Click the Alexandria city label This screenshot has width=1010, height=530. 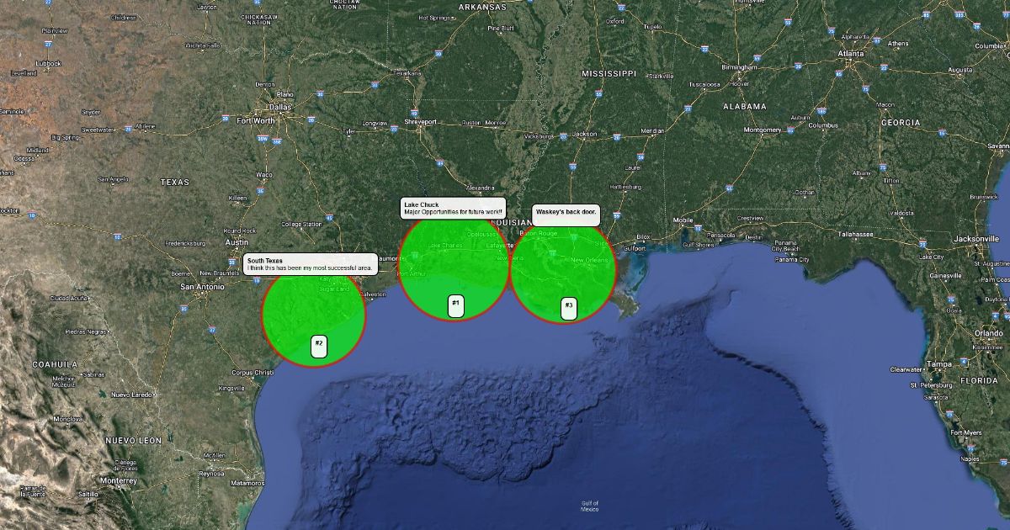coord(480,188)
